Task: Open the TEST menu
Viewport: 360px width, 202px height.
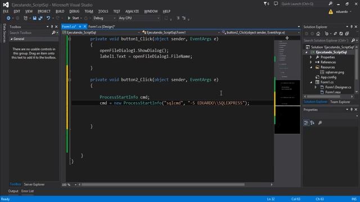Action: coord(116,11)
